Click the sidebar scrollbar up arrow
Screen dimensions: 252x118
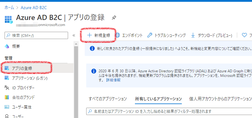pos(76,44)
